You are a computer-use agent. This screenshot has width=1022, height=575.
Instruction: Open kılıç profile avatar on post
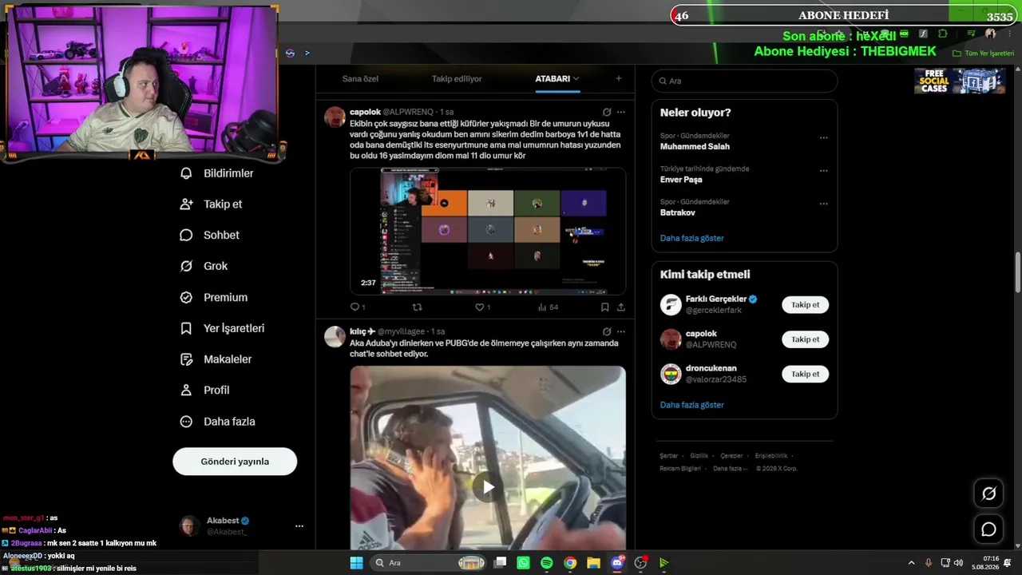(335, 336)
